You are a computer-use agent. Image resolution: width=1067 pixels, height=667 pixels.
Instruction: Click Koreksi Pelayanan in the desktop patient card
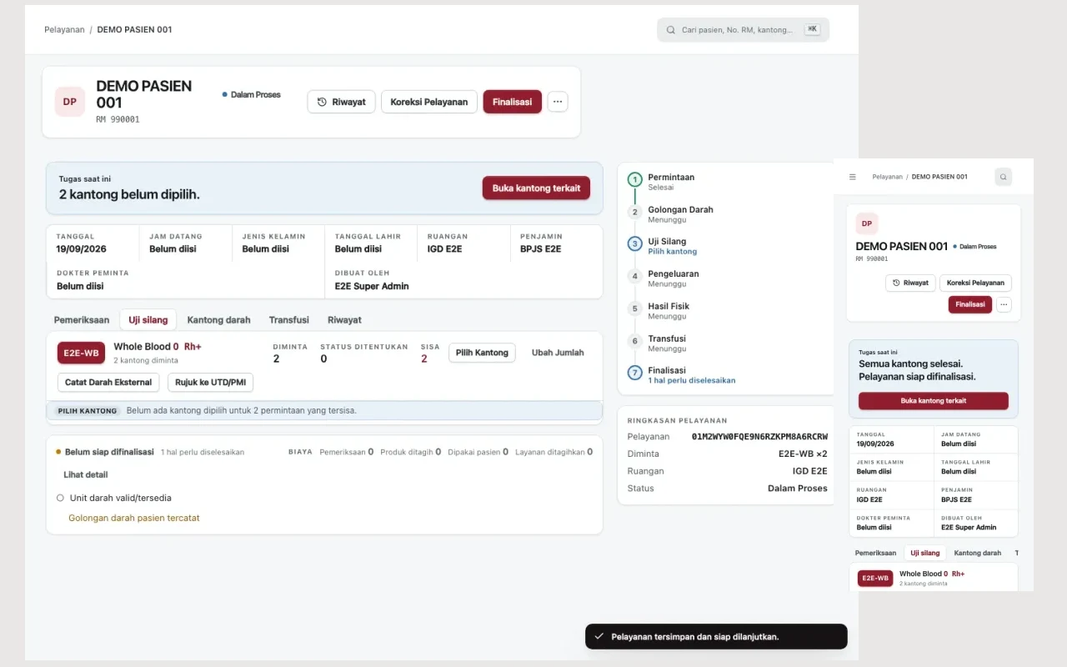pyautogui.click(x=429, y=102)
